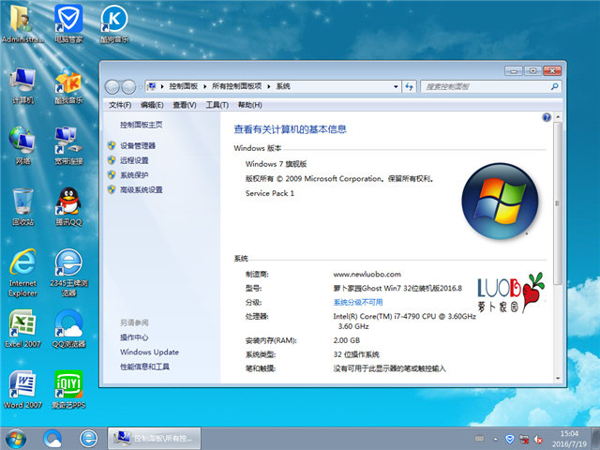The image size is (600, 450).
Task: Open the 文件(F) menu
Action: pyautogui.click(x=120, y=105)
